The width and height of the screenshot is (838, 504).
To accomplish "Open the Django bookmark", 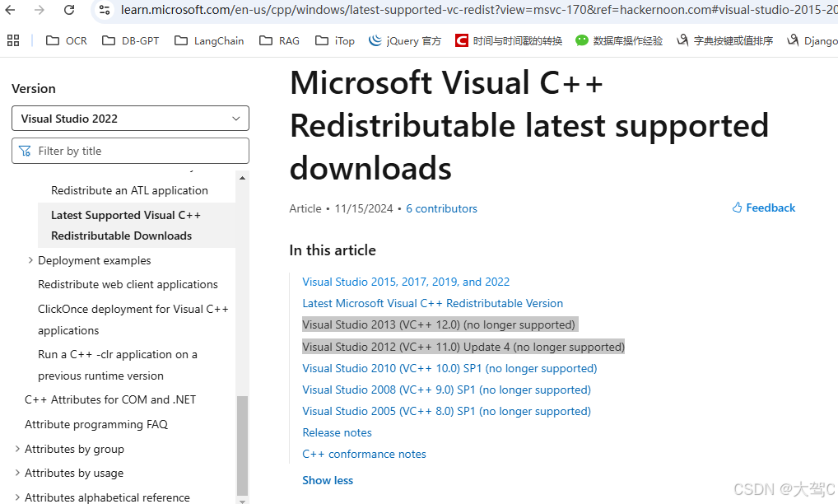I will pyautogui.click(x=812, y=40).
